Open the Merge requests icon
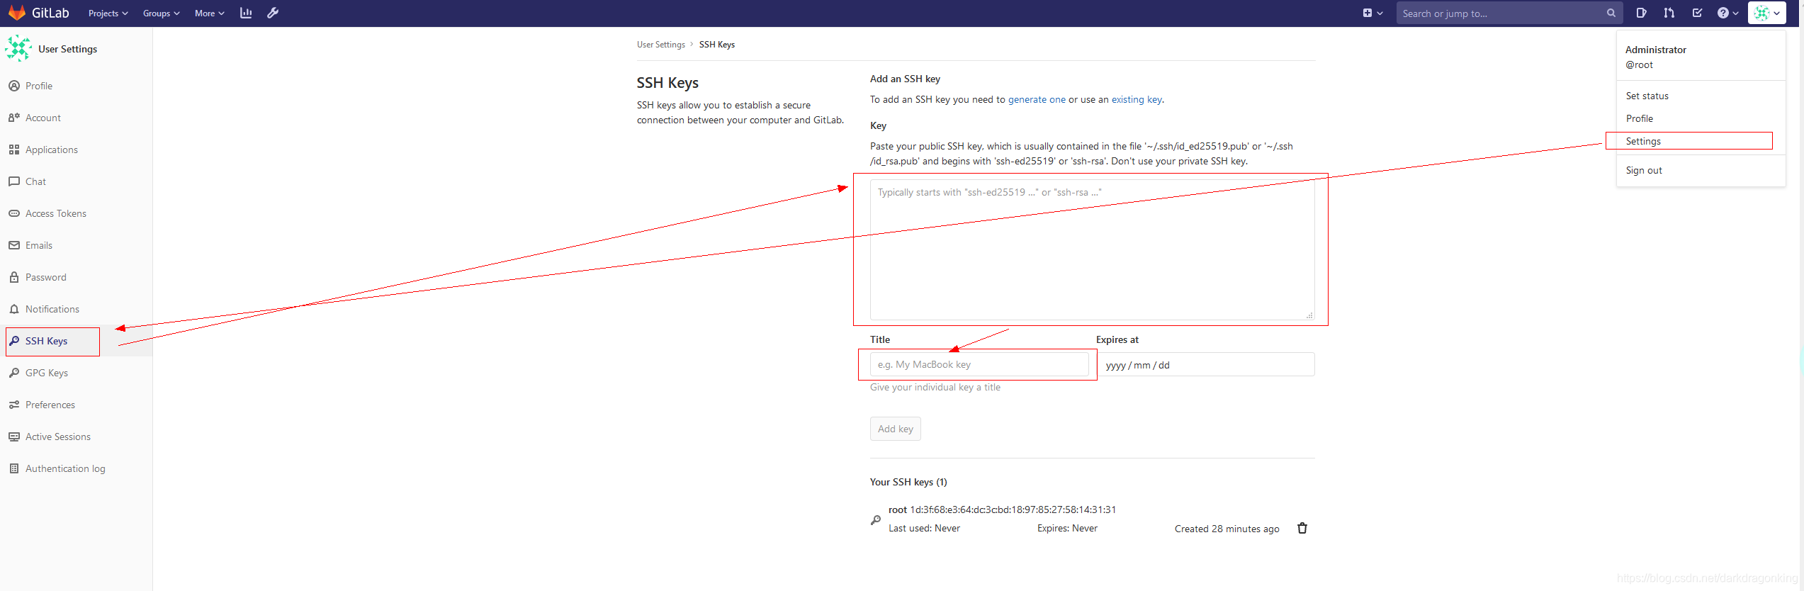Image resolution: width=1804 pixels, height=591 pixels. [x=1669, y=13]
